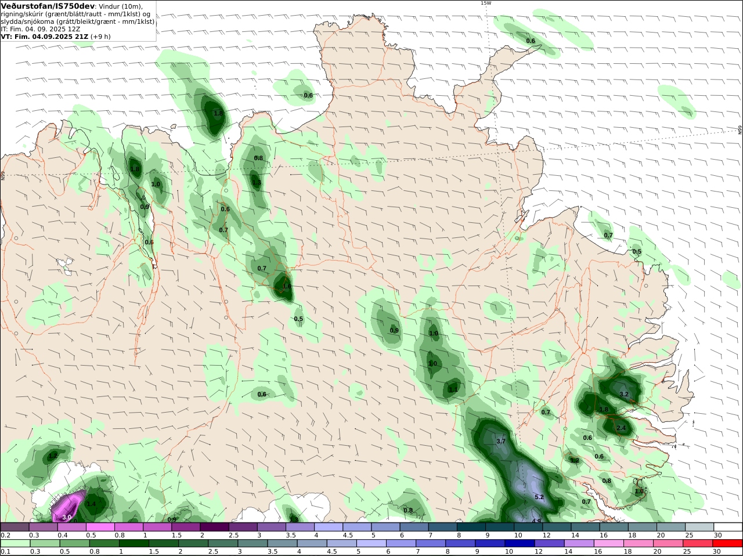
Task: Click the 3.0 value in the purple area
Action: (67, 517)
